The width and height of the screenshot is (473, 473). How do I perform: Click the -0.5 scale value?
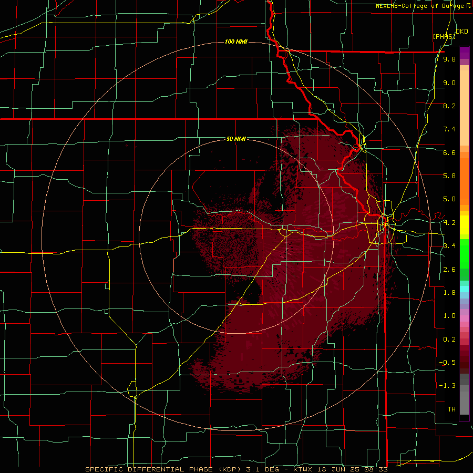pyautogui.click(x=447, y=363)
